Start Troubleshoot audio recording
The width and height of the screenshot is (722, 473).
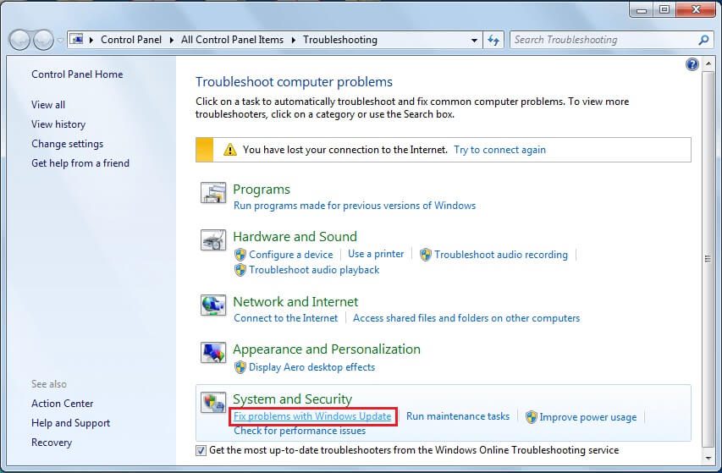click(x=501, y=255)
